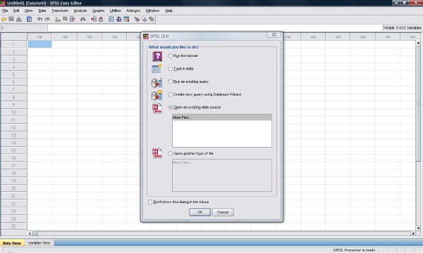Click the Redo arrow icon
The image size is (423, 253).
pos(47,19)
